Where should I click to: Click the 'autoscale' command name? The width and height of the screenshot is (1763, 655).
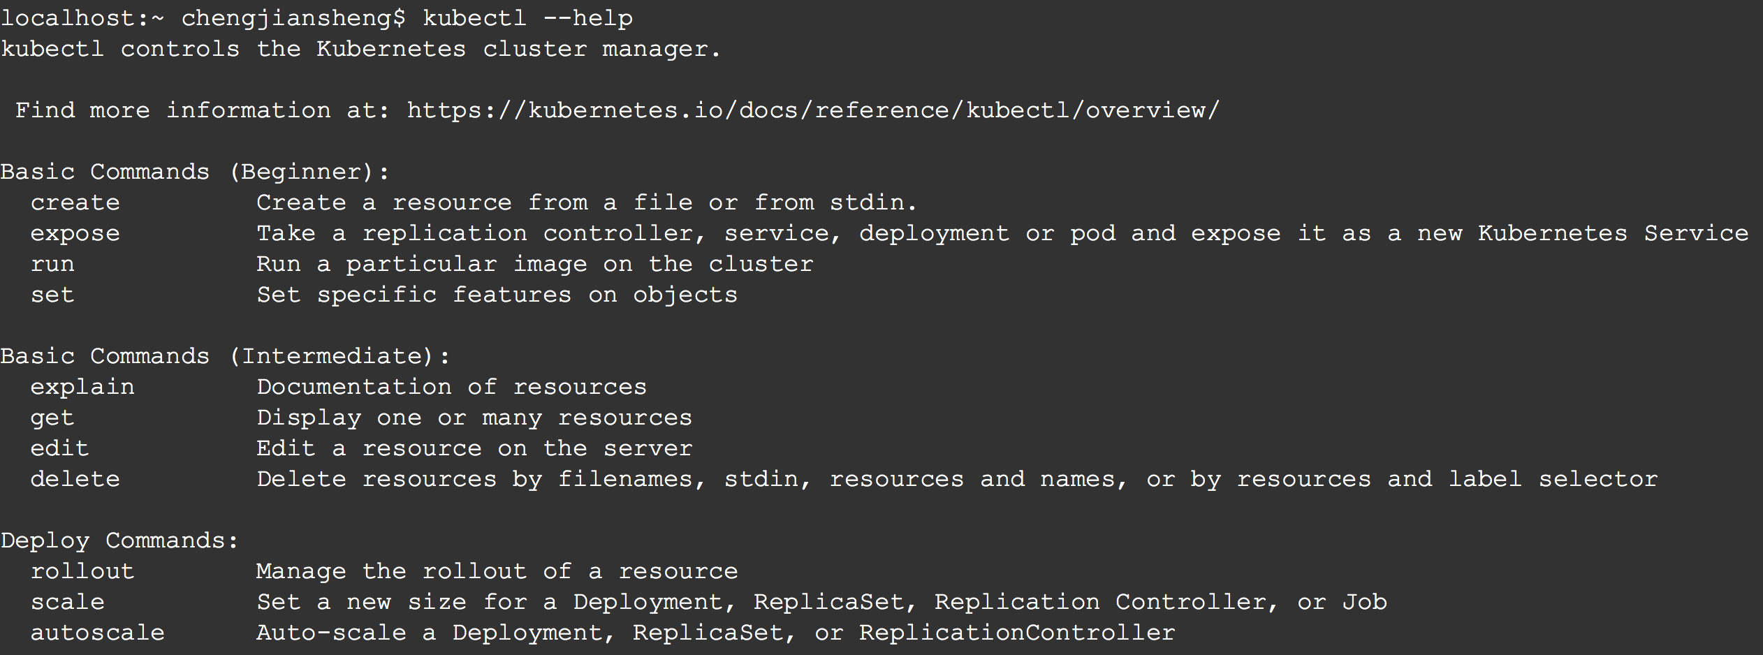click(97, 633)
